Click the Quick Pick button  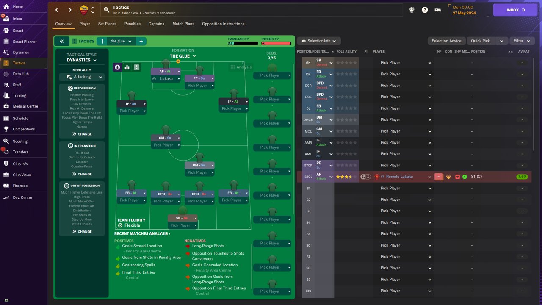tap(481, 41)
